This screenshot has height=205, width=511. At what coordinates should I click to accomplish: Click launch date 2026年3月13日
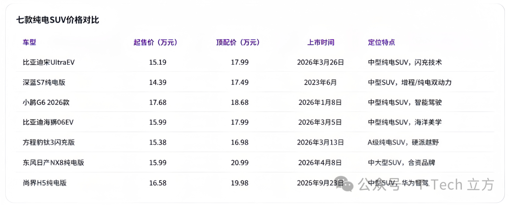(320, 143)
